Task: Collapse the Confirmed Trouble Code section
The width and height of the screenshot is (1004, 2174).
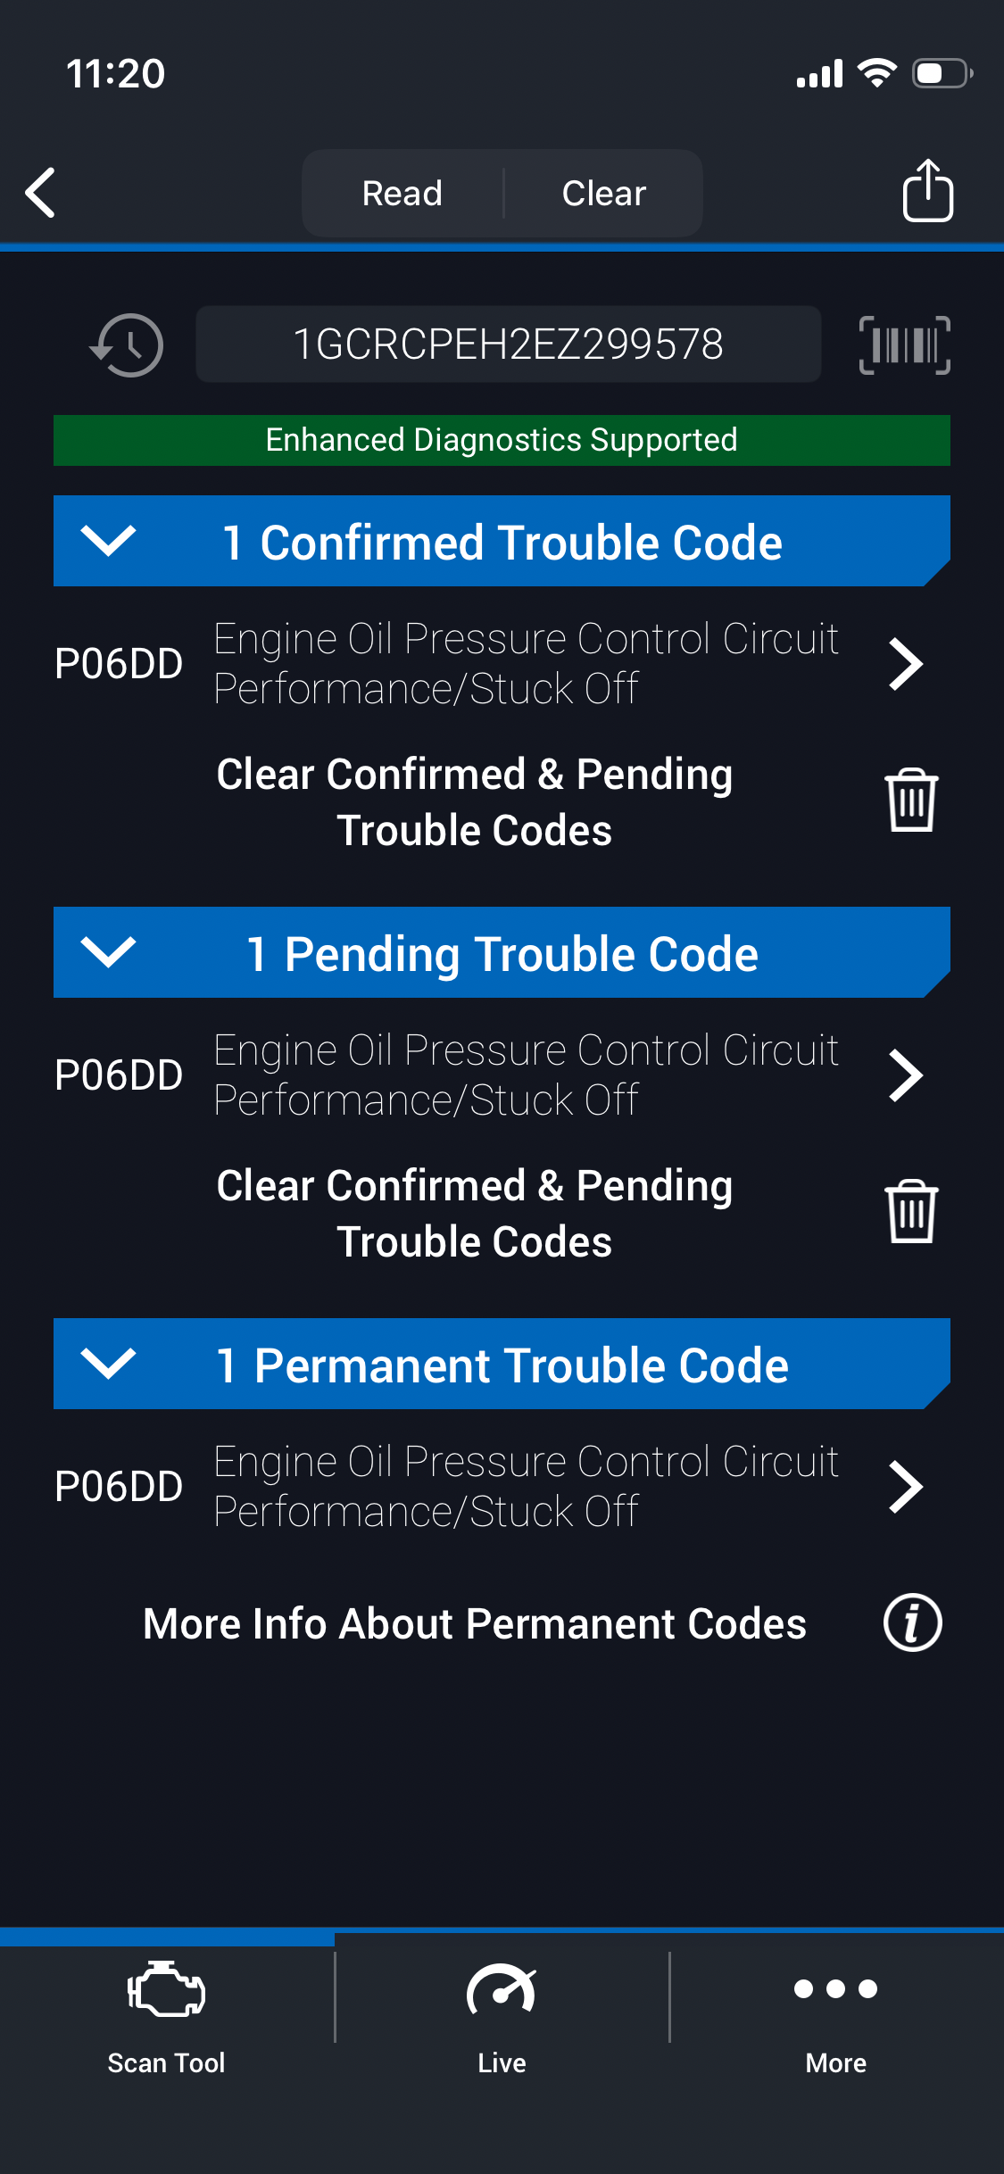Action: (x=108, y=541)
